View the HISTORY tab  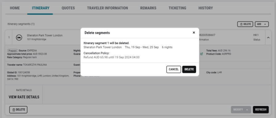coord(206,8)
